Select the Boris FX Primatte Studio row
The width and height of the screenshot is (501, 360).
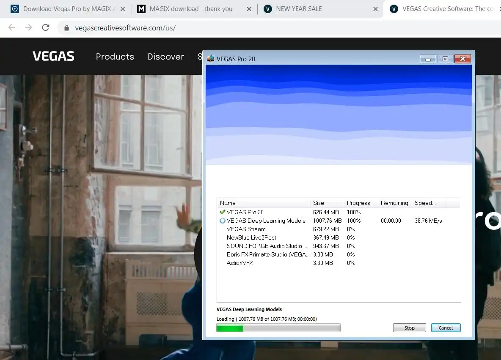click(339, 254)
